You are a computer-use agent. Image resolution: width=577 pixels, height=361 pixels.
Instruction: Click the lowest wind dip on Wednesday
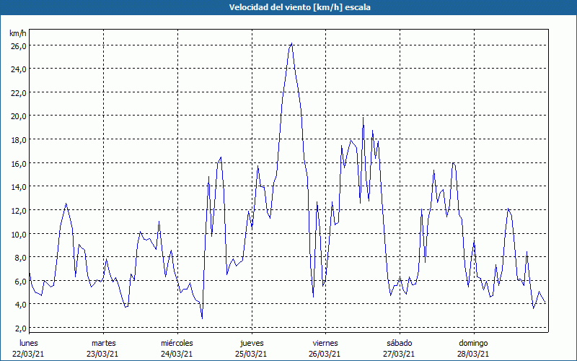[202, 318]
